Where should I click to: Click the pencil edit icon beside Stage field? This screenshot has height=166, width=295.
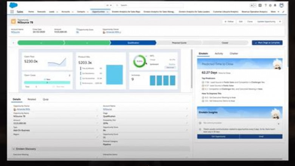[186, 116]
